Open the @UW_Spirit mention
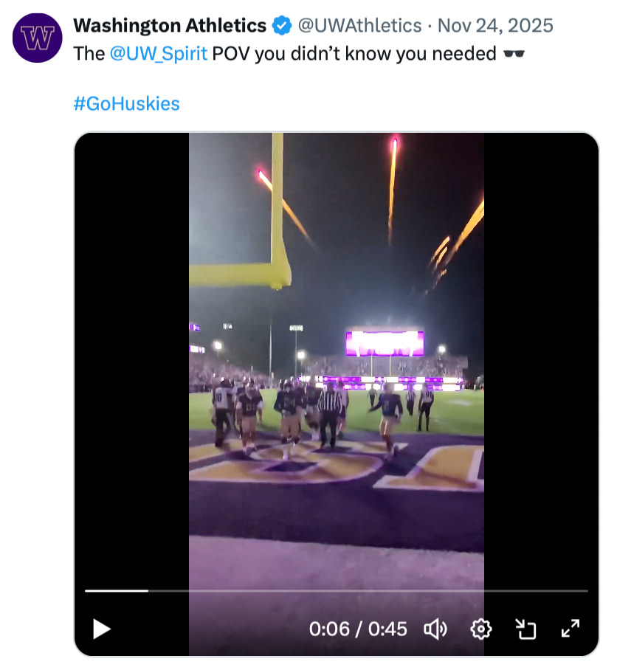Screen dimensions: 617x670 (x=159, y=54)
